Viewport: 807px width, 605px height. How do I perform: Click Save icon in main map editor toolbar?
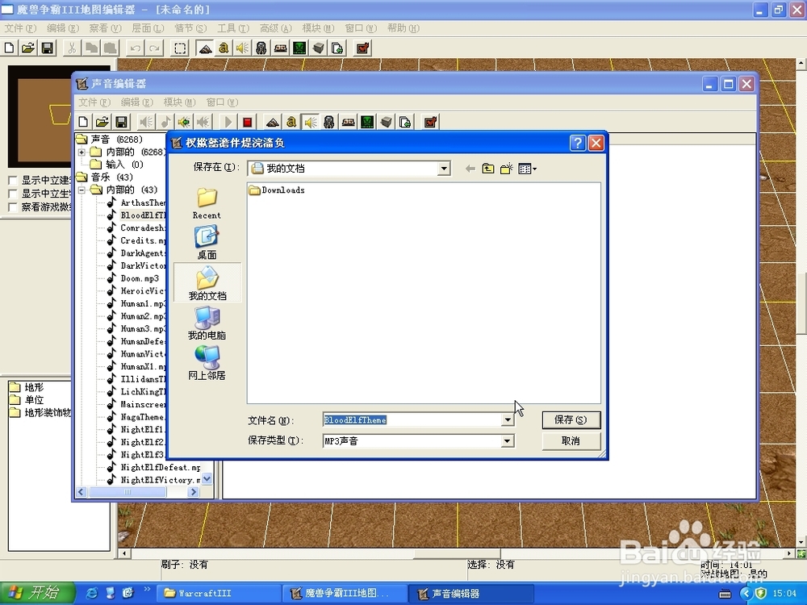pyautogui.click(x=48, y=48)
